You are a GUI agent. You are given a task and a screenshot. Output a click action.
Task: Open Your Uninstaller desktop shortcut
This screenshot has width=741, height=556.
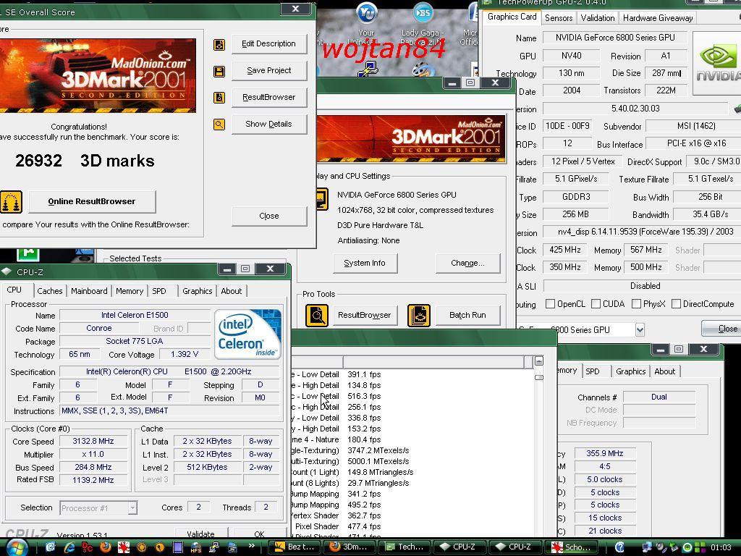pyautogui.click(x=365, y=24)
